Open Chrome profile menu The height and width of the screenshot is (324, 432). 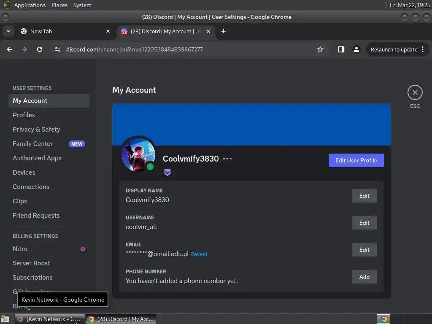tap(356, 49)
